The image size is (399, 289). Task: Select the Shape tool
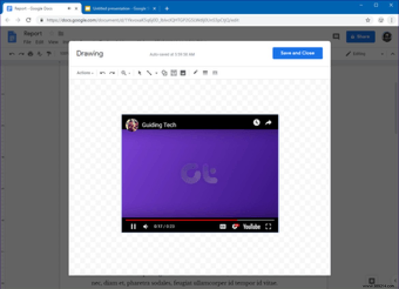164,73
